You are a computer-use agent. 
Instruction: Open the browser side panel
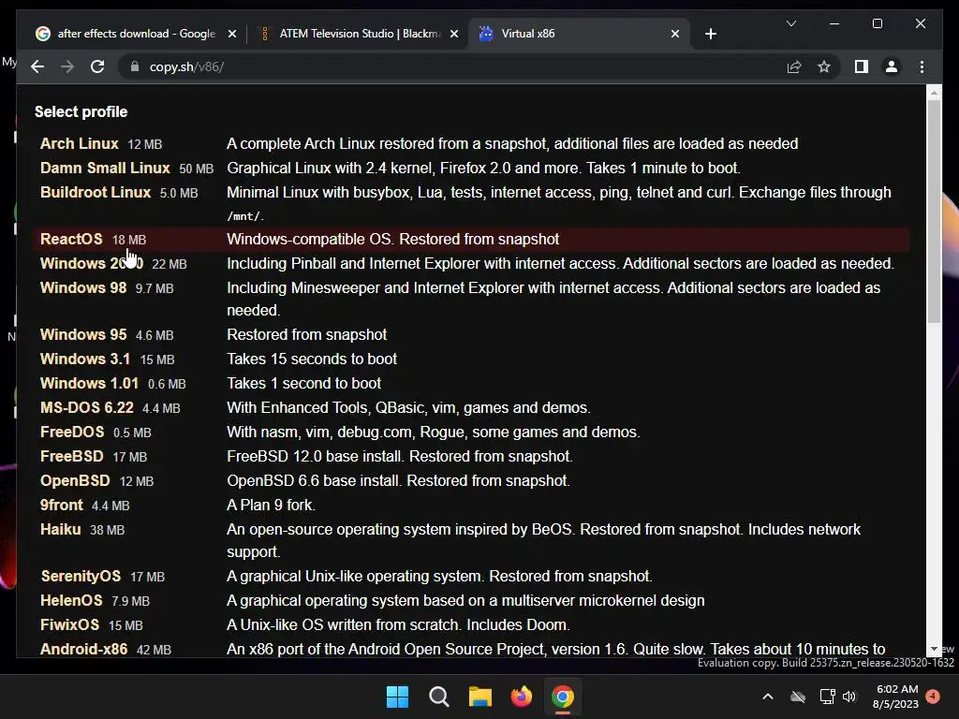pyautogui.click(x=862, y=66)
